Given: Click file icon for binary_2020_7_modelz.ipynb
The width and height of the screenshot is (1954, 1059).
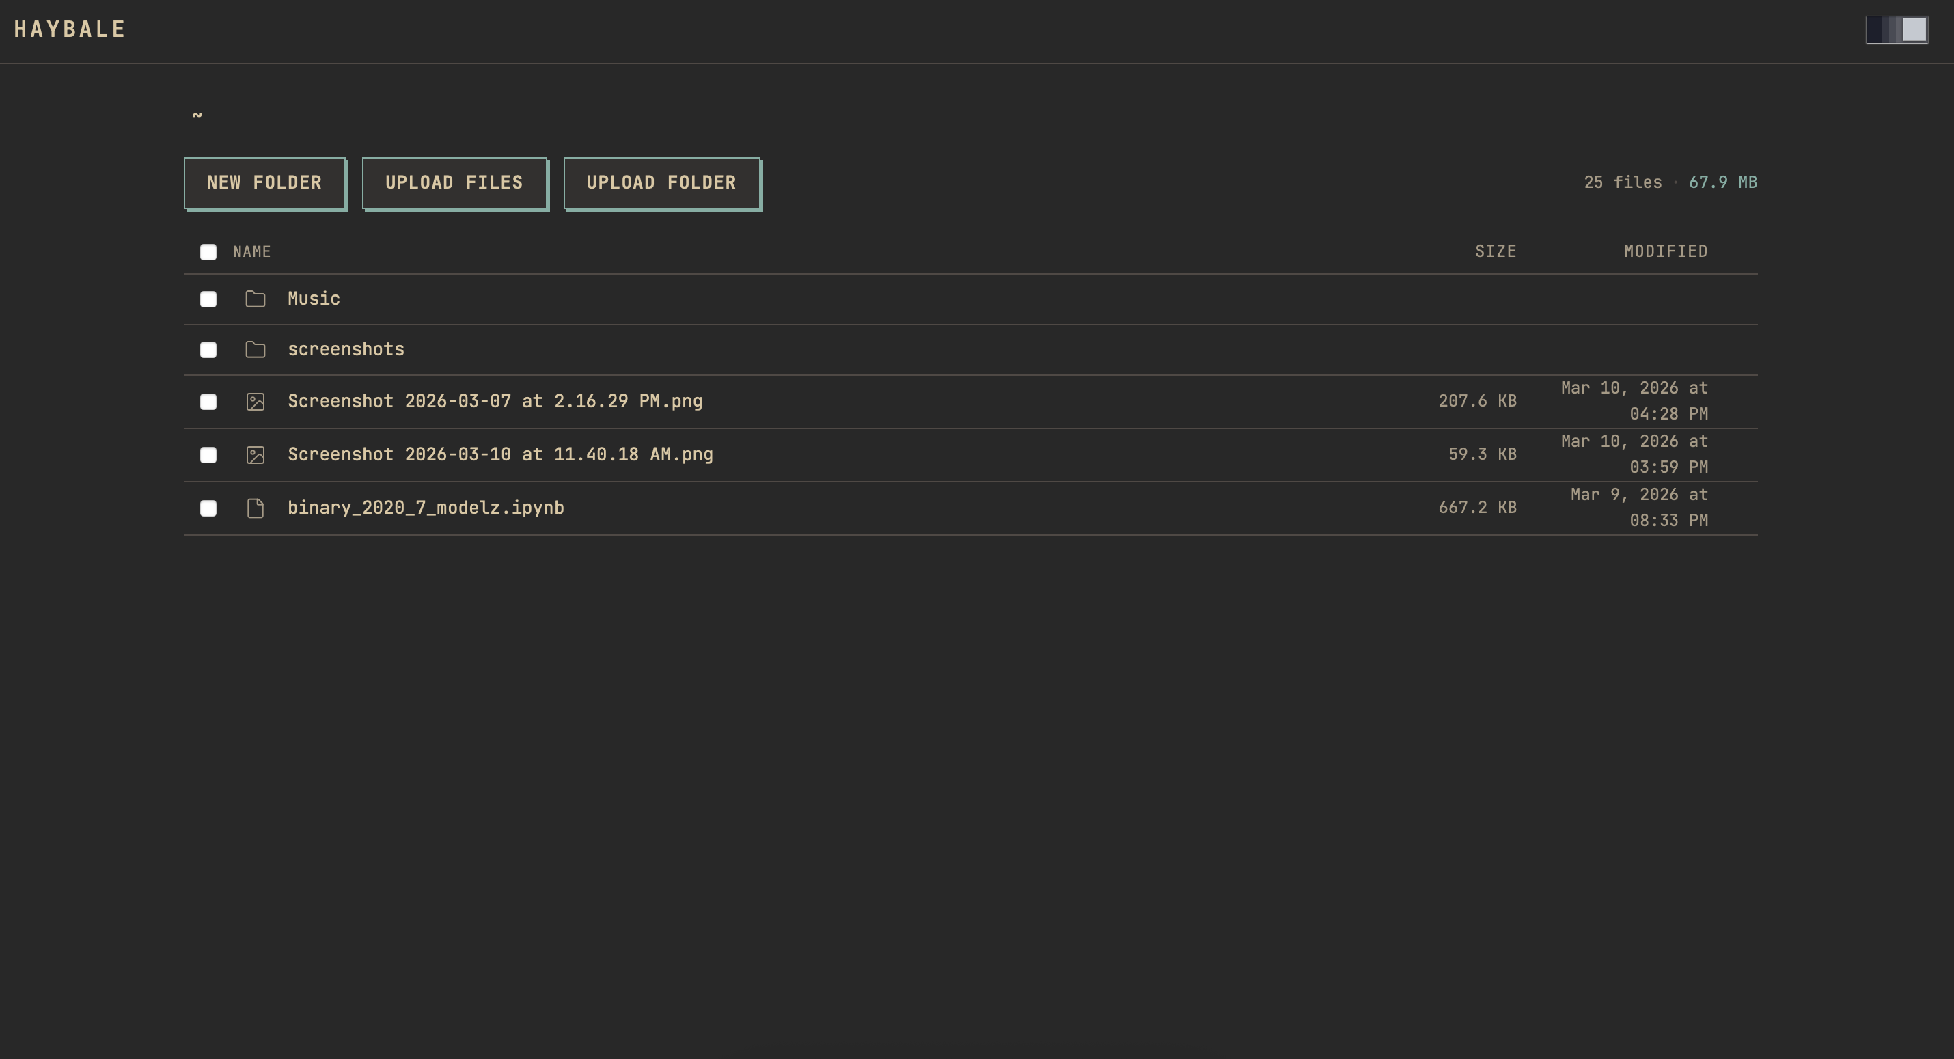Looking at the screenshot, I should click(x=255, y=508).
